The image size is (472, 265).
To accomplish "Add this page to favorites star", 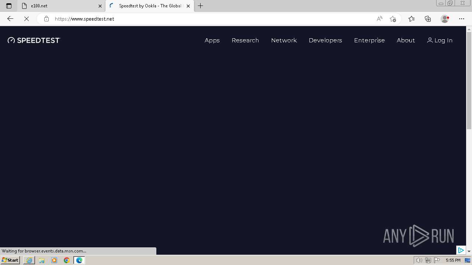I will coord(393,19).
